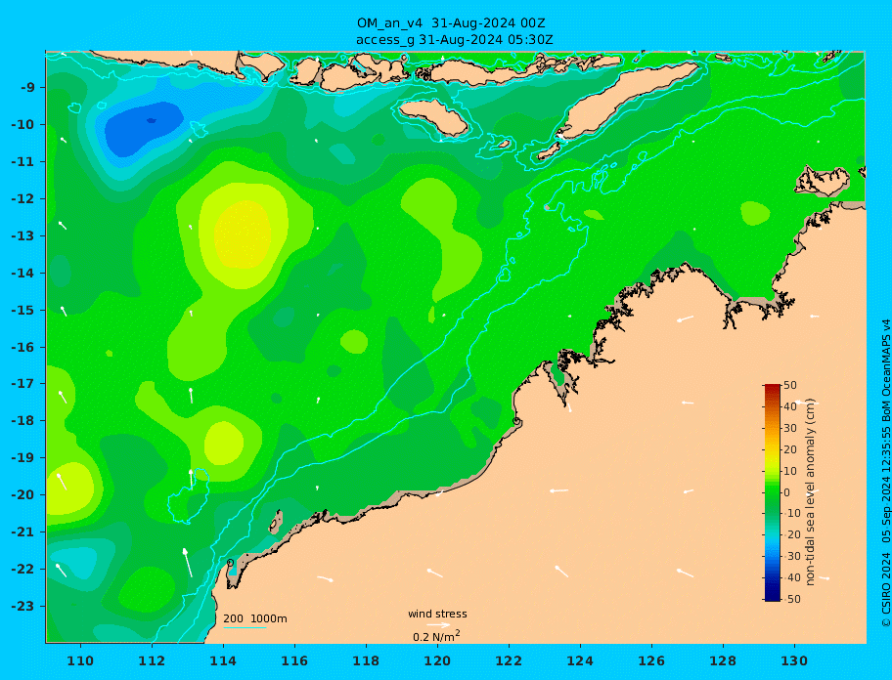The width and height of the screenshot is (892, 680).
Task: Click longitude axis tick label "110"
Action: (x=81, y=661)
